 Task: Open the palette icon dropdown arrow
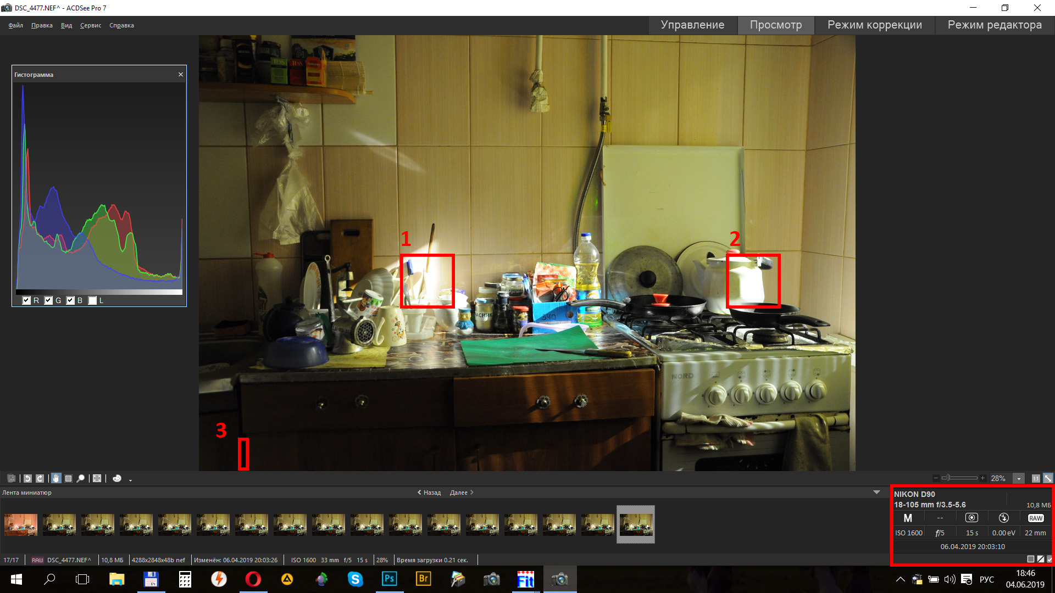[x=131, y=480]
